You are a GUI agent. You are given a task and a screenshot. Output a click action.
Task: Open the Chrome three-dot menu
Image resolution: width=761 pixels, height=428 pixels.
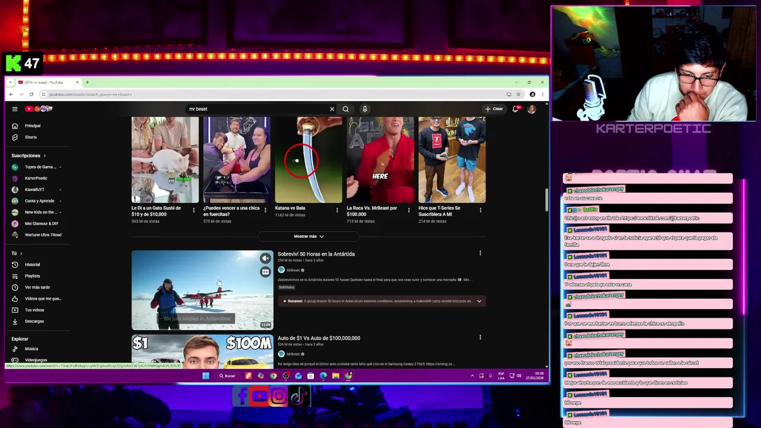click(542, 94)
